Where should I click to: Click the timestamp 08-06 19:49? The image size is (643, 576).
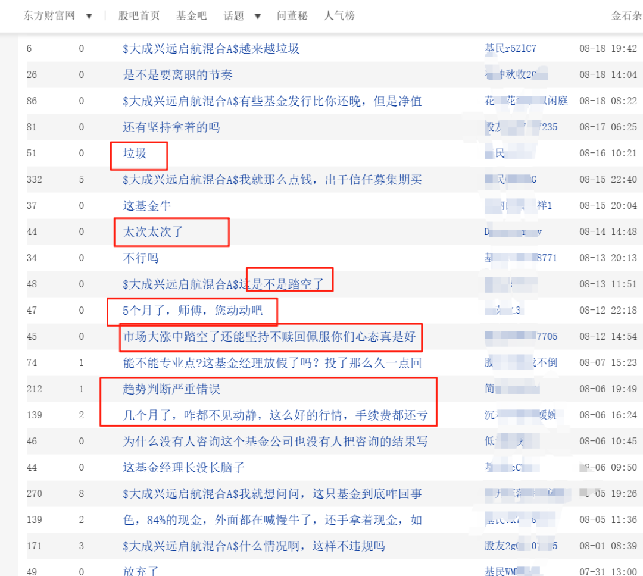pyautogui.click(x=608, y=389)
